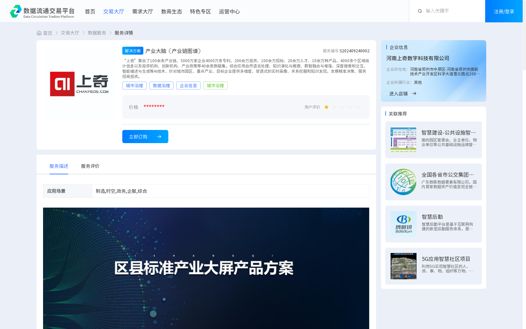Click 智慧建设-公共设施智… title
The width and height of the screenshot is (526, 329).
449,133
